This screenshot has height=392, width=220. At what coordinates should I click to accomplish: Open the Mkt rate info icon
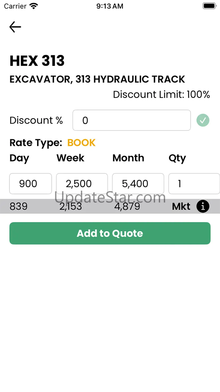pyautogui.click(x=203, y=207)
